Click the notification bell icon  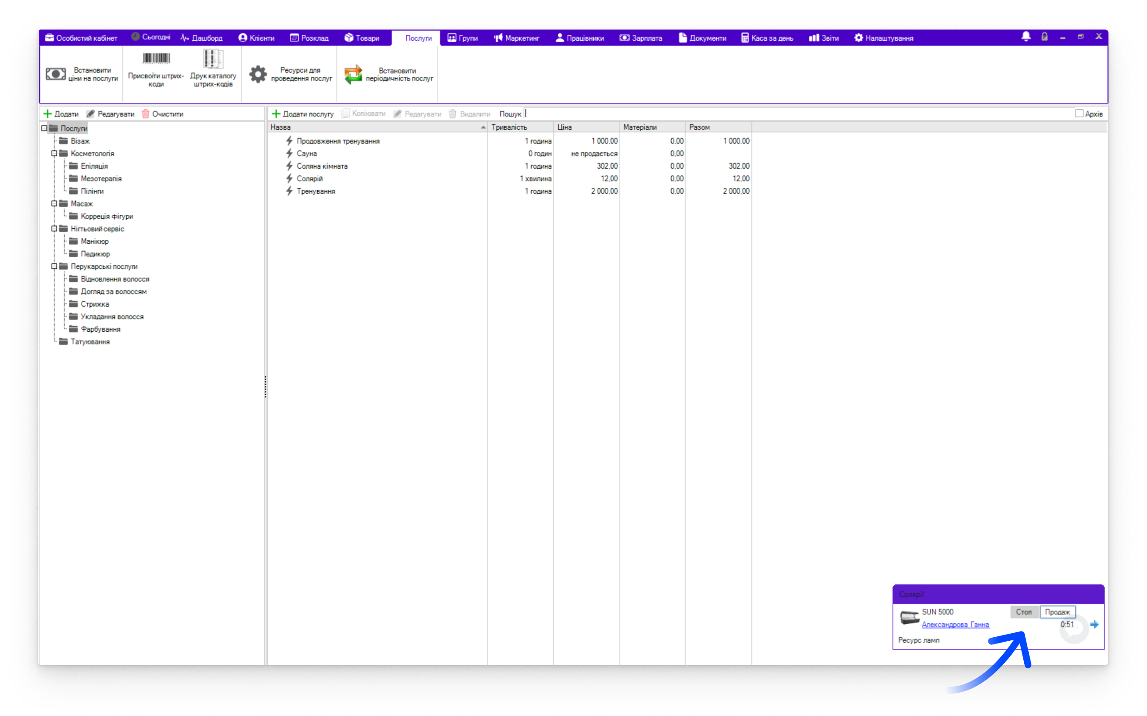1026,37
